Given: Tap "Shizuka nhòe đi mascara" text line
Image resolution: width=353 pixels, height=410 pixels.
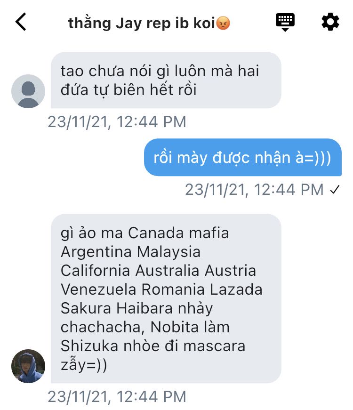Looking at the screenshot, I should point(153,346).
